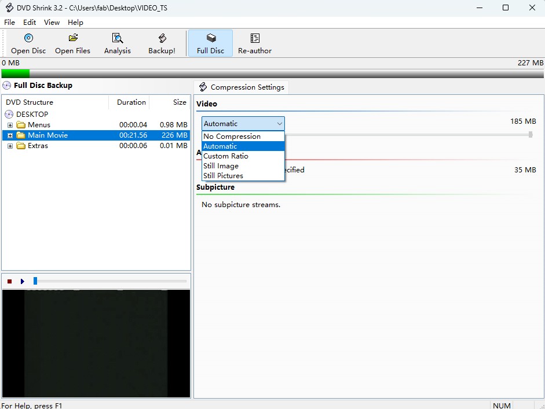Select Custom Ratio in the dropdown list

click(x=226, y=156)
